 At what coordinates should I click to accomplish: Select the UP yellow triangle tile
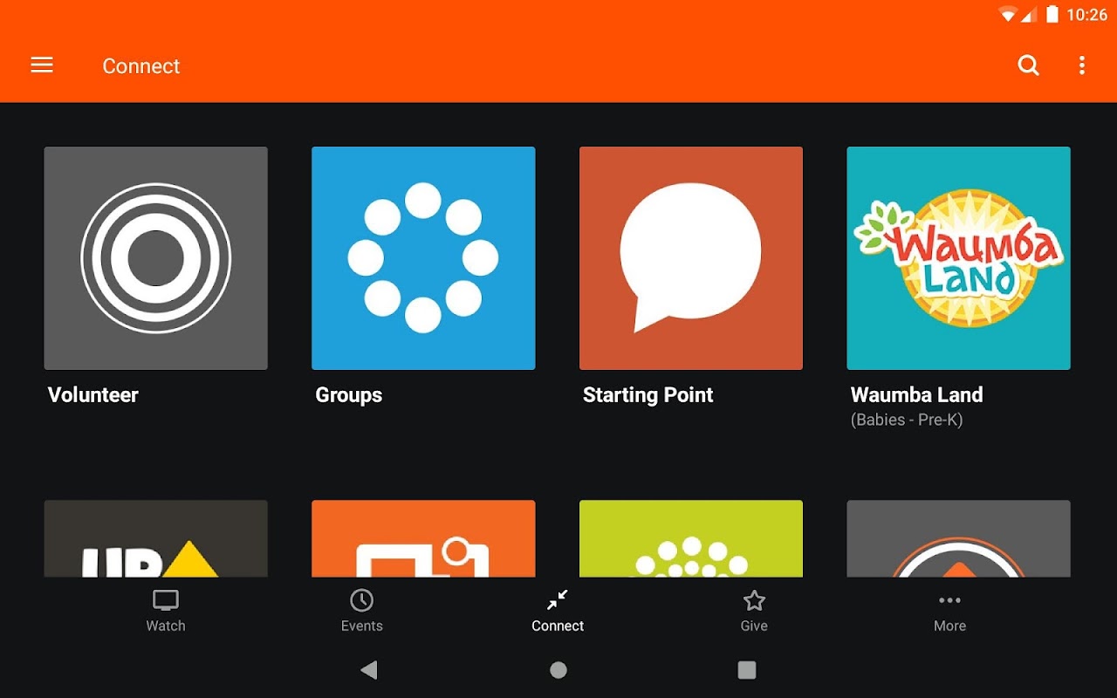[156, 538]
